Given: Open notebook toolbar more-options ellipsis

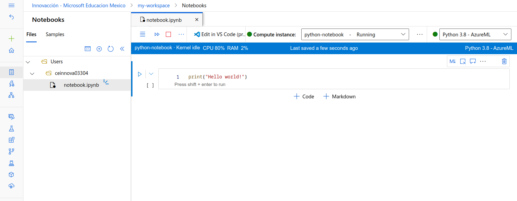Looking at the screenshot, I should click(x=181, y=34).
